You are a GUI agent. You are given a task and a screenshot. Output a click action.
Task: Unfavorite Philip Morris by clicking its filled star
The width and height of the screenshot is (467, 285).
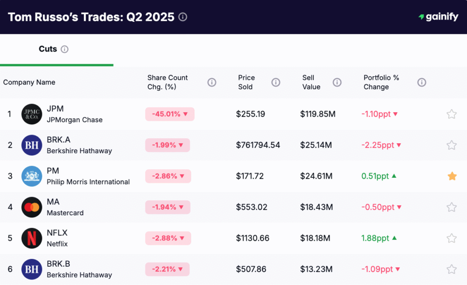[x=452, y=176]
